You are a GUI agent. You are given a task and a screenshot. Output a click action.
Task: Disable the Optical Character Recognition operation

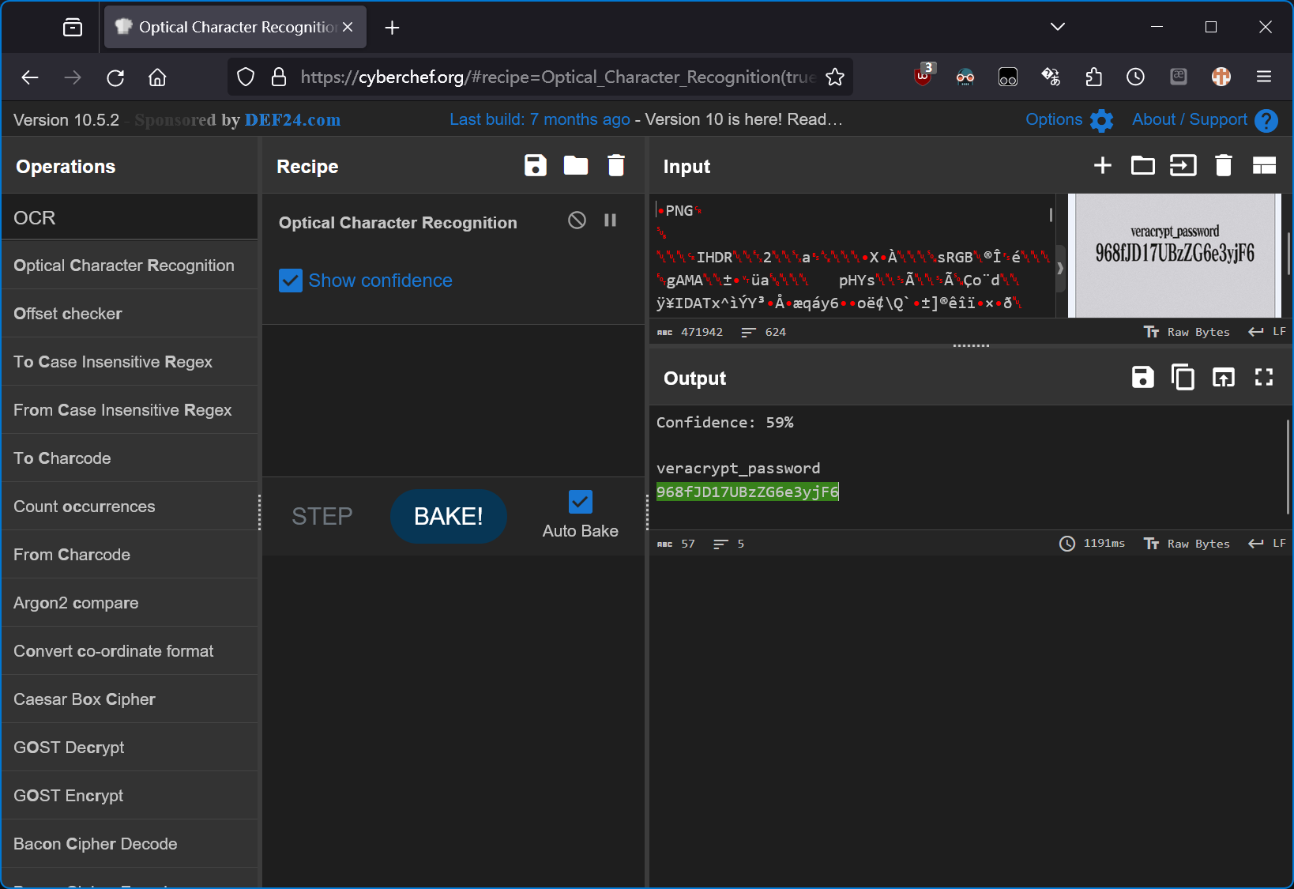[x=577, y=220]
